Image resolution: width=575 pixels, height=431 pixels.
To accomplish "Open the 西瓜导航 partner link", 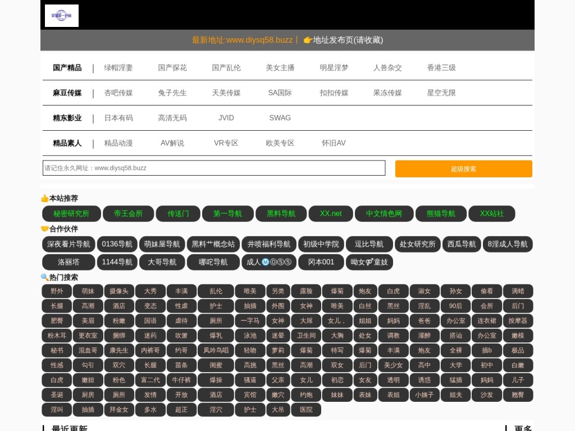I will coord(462,244).
